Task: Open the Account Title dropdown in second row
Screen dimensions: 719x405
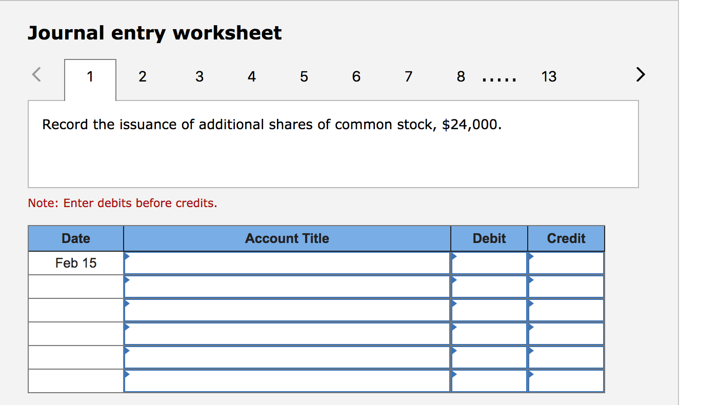Action: coord(287,287)
